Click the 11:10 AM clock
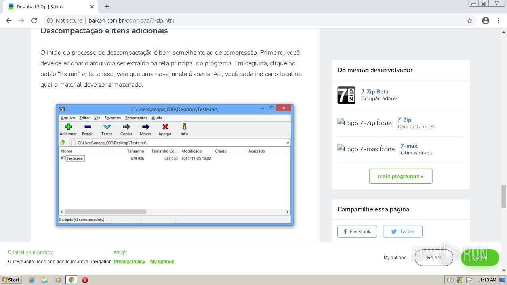The image size is (507, 285). [x=487, y=280]
